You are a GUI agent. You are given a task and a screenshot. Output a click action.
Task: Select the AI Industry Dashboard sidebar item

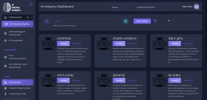(18, 24)
